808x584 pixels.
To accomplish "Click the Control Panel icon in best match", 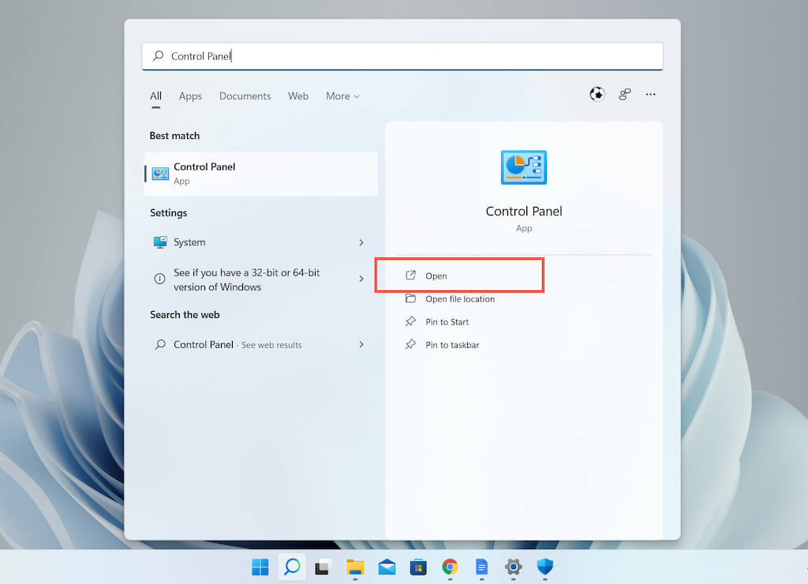I will 160,174.
